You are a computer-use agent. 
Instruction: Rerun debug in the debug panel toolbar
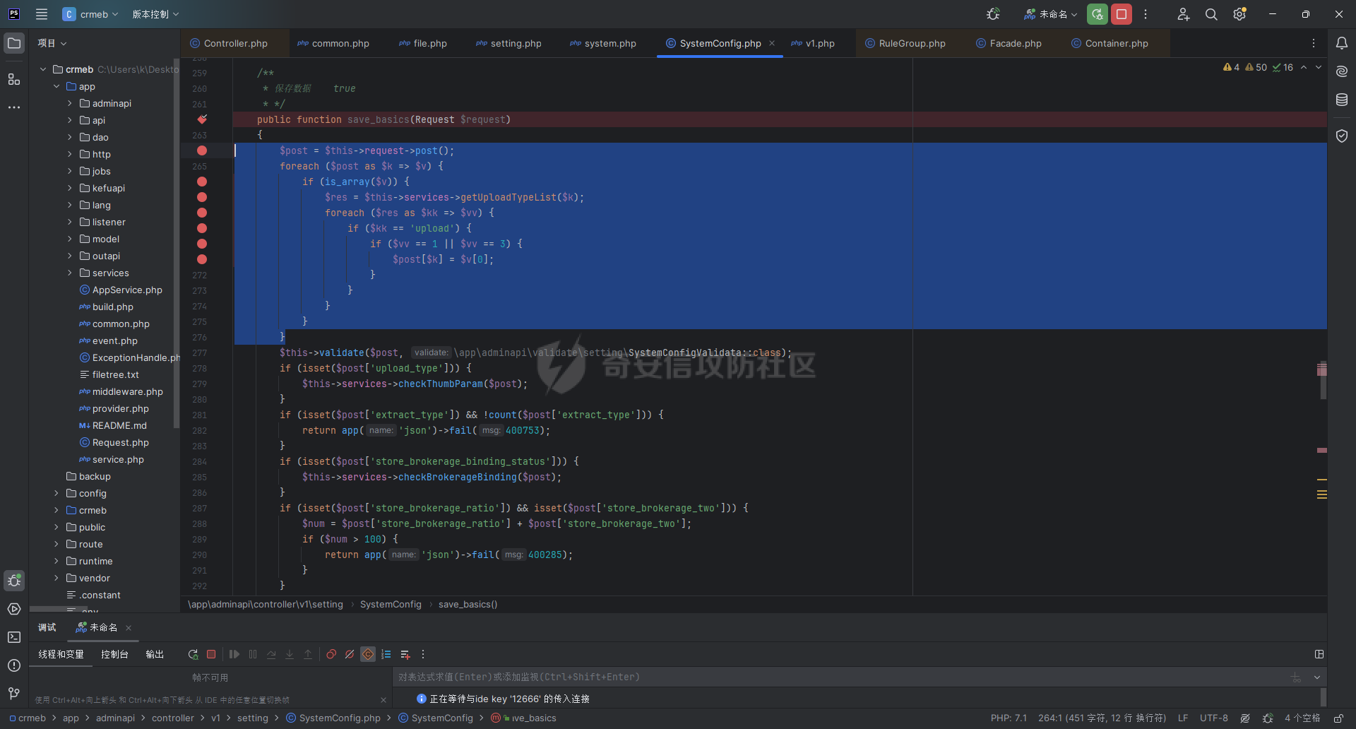pyautogui.click(x=193, y=654)
